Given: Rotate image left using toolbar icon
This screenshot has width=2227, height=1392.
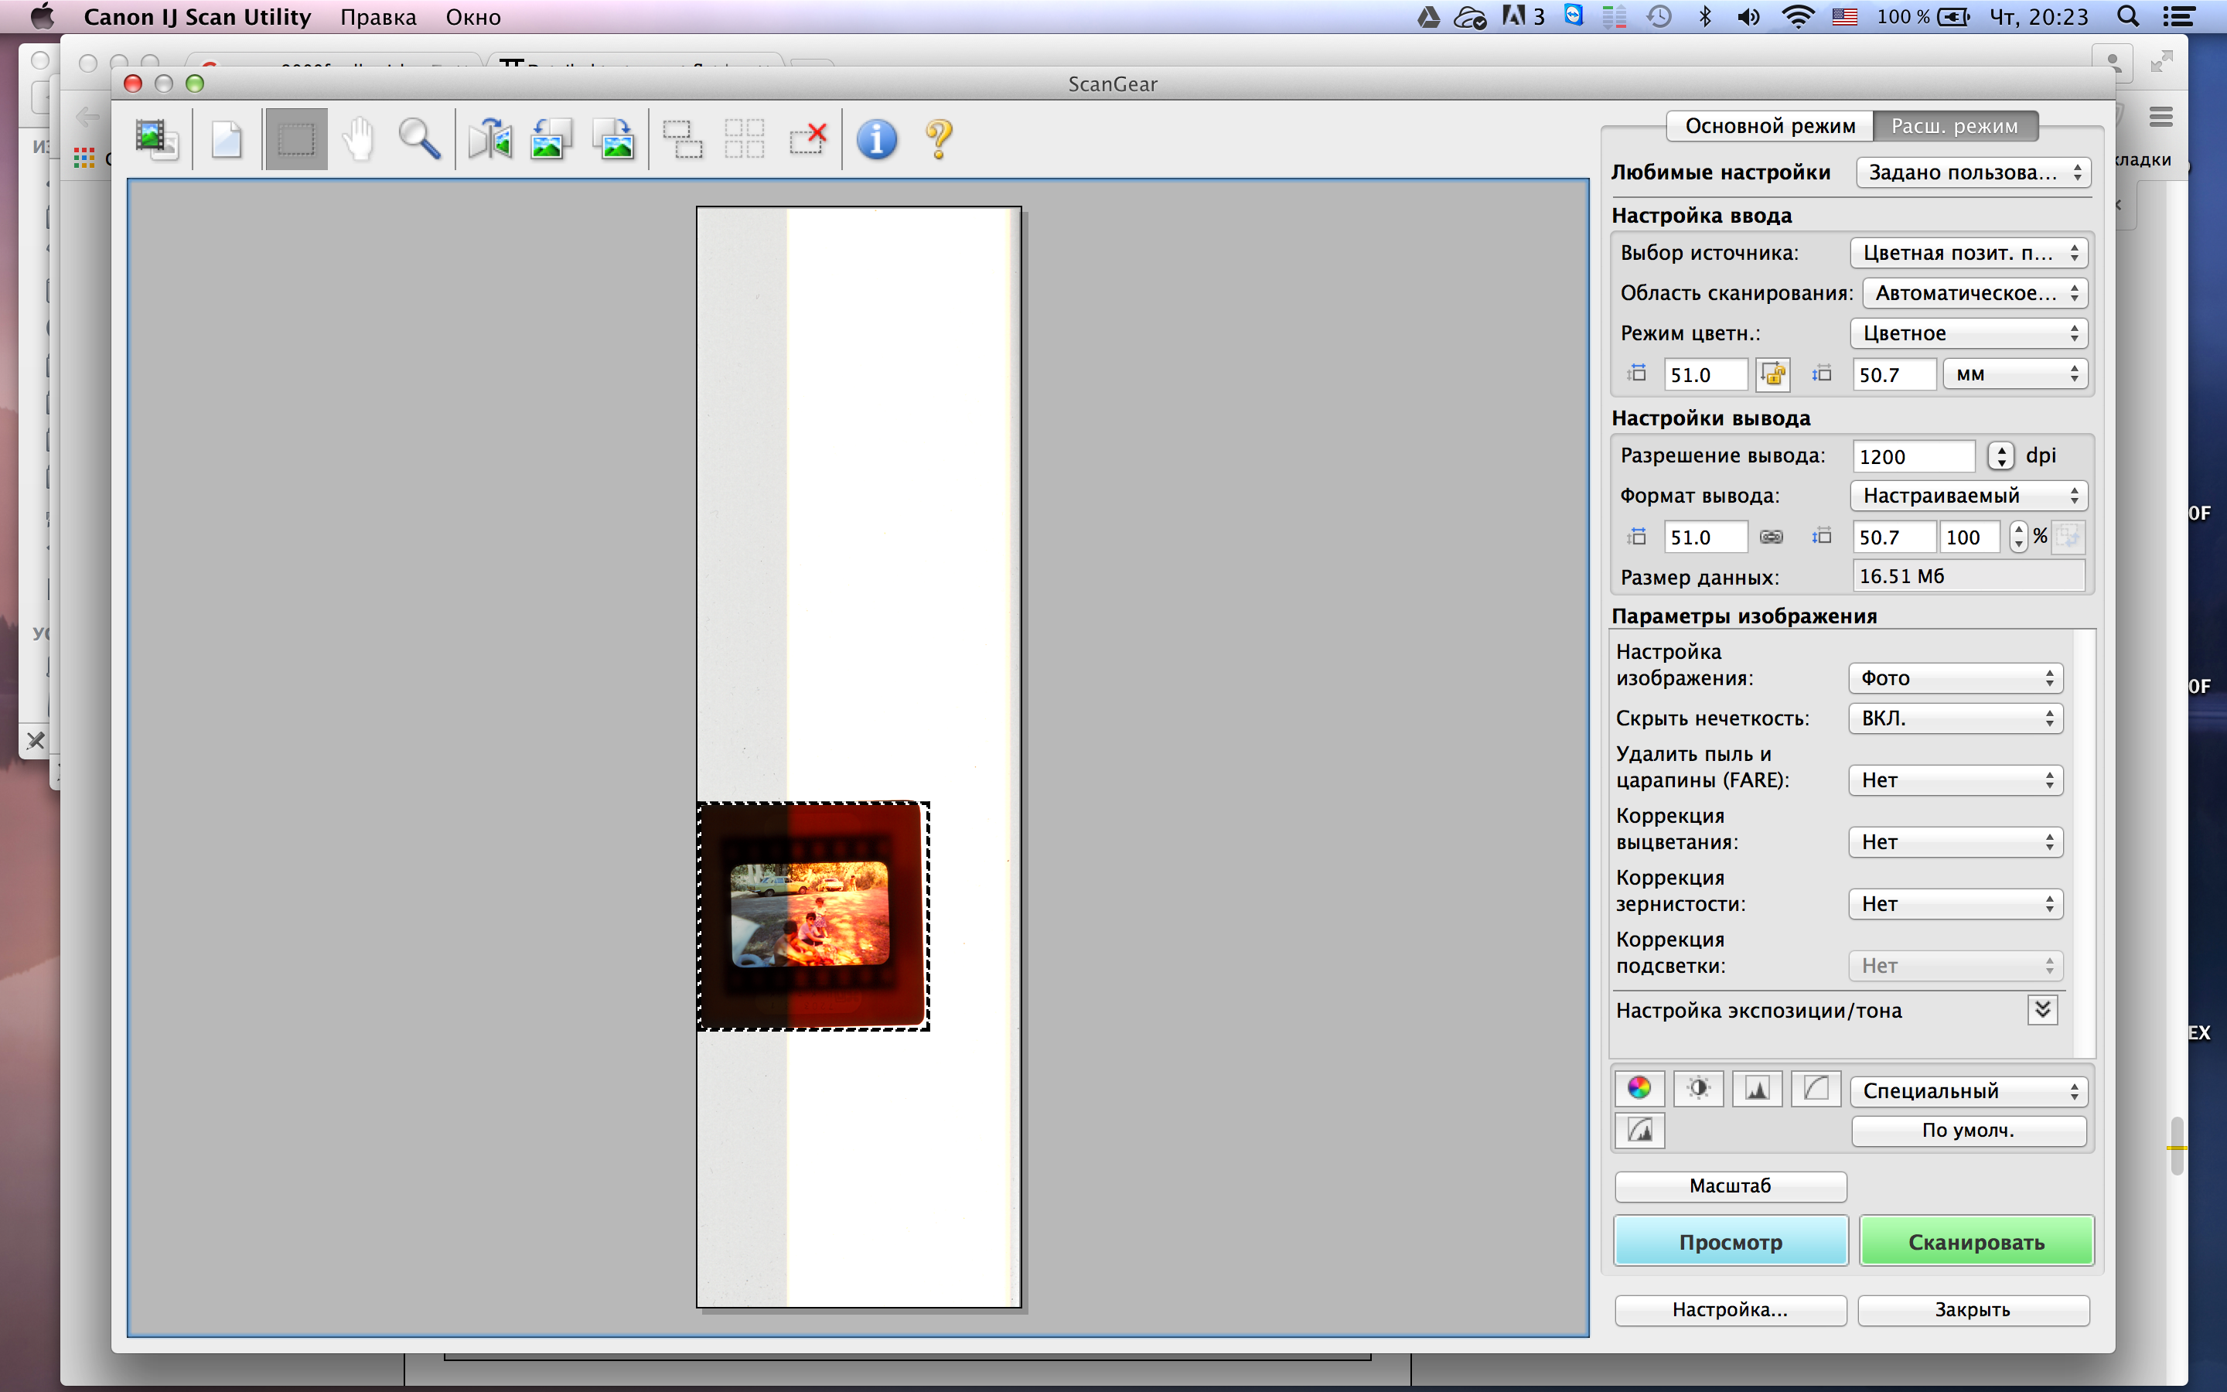Looking at the screenshot, I should pos(551,140).
